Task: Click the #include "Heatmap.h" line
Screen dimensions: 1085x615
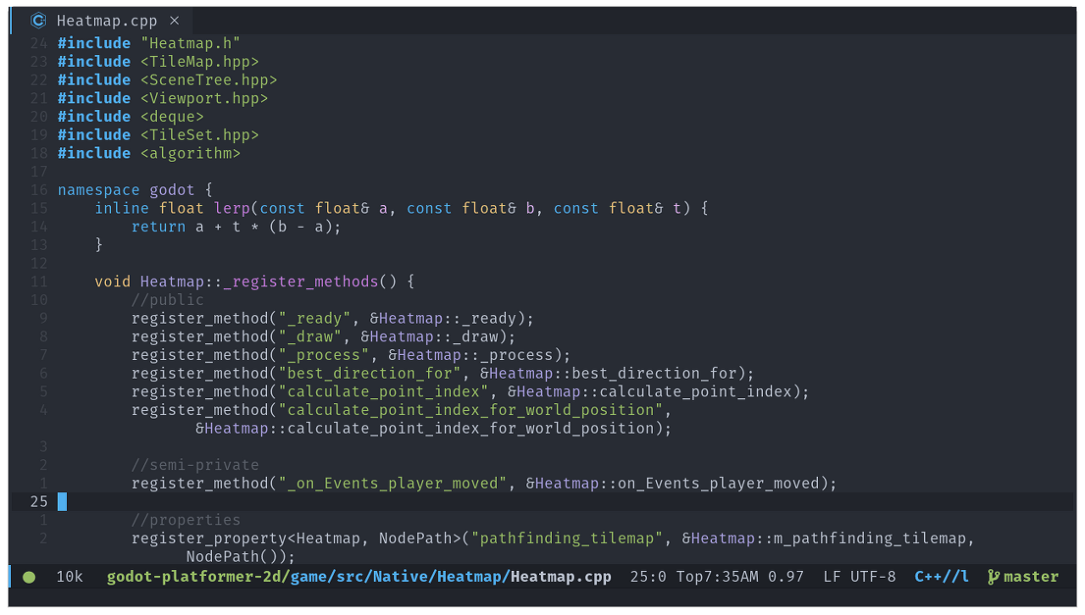Action: pyautogui.click(x=149, y=43)
